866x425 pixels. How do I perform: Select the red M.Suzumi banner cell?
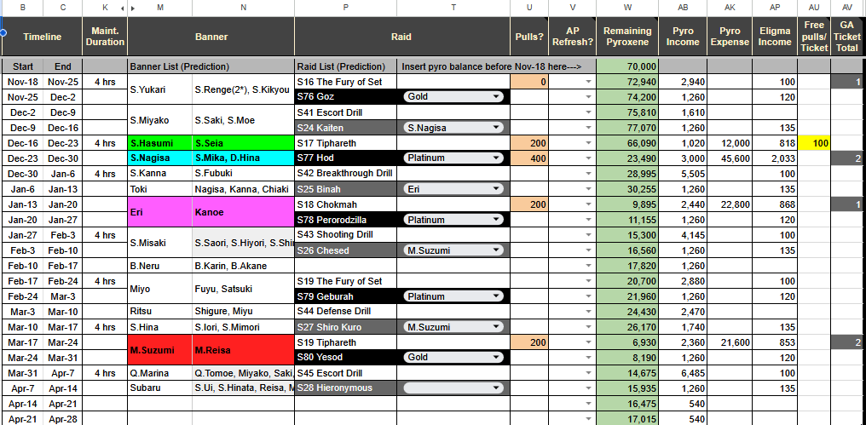pos(159,350)
